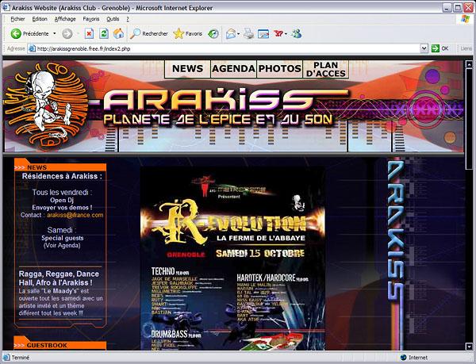Click the scrollbar down arrow
The width and height of the screenshot is (476, 364).
click(469, 346)
